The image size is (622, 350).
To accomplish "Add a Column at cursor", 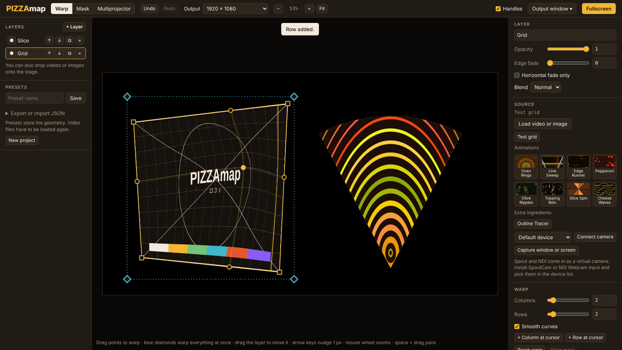I will [538, 338].
